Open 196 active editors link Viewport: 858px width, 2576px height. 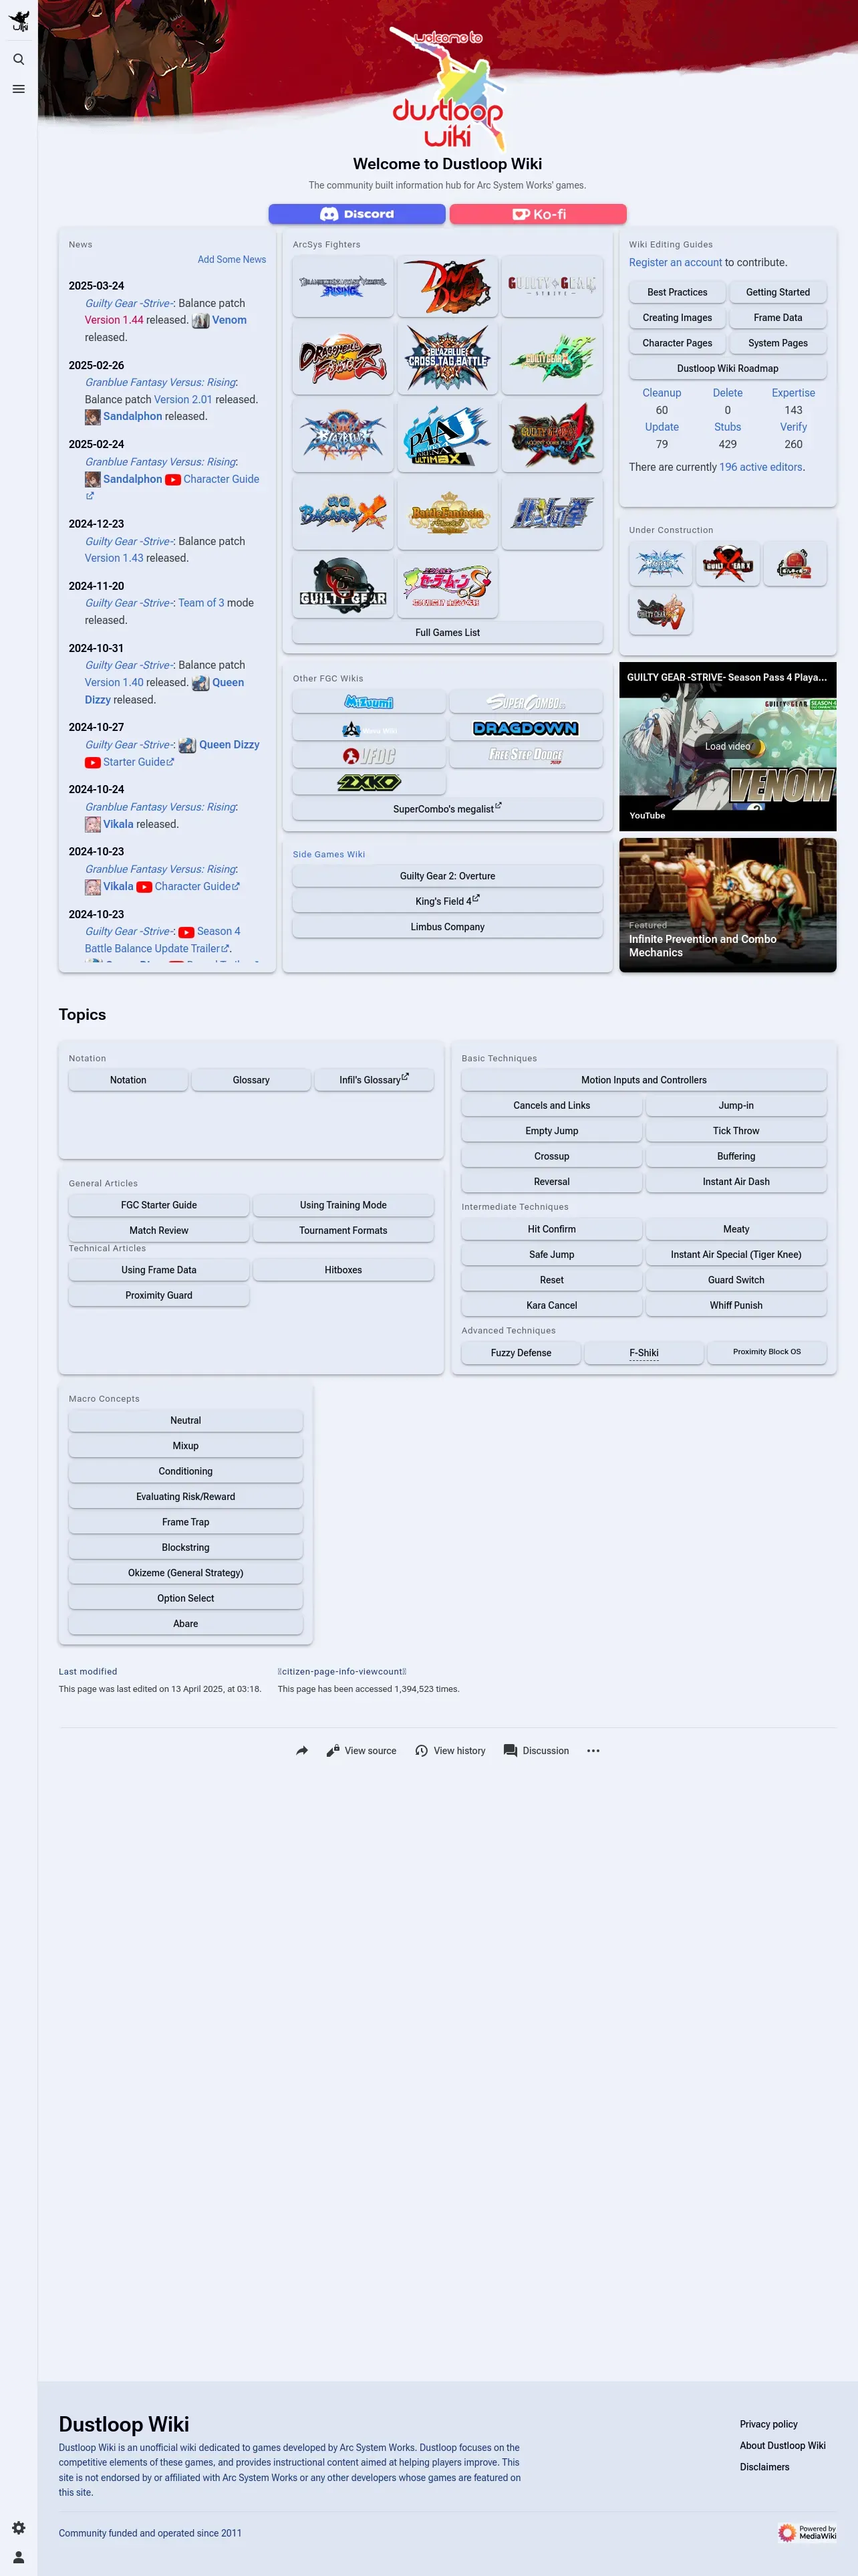[761, 467]
